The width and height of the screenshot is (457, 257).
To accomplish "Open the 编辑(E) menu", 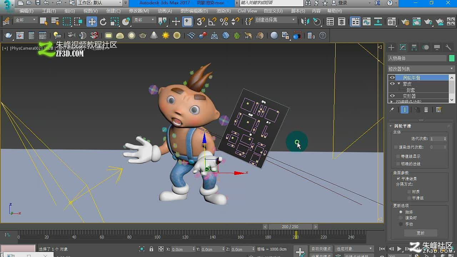I will 26,11.
